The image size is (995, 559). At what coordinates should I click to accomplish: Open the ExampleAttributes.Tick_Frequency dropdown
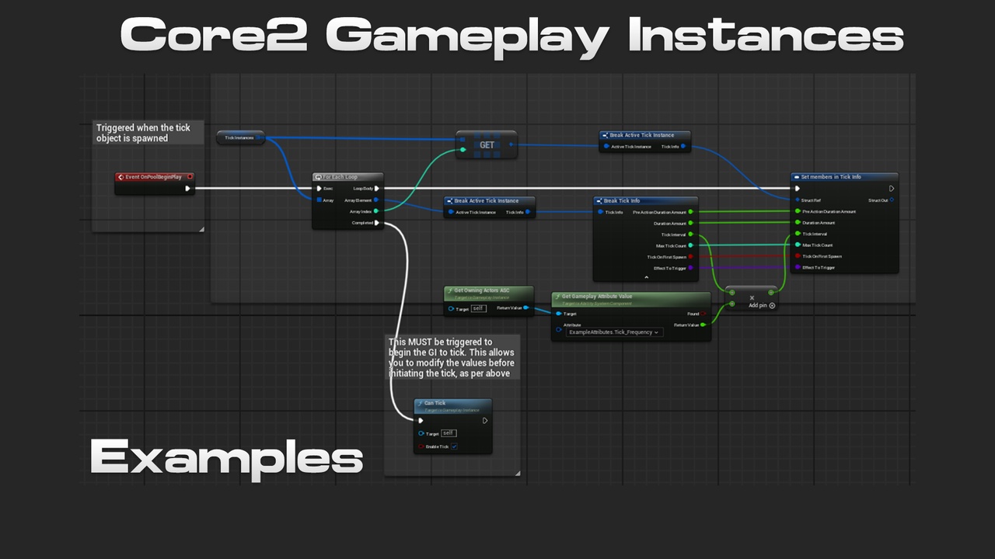click(614, 332)
